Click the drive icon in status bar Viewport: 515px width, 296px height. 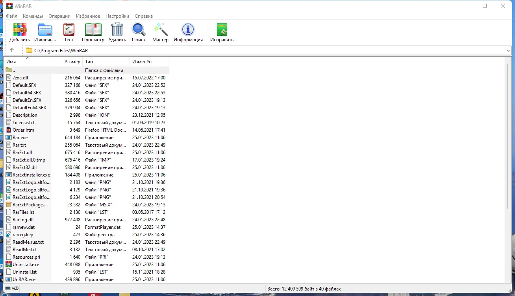click(x=8, y=289)
